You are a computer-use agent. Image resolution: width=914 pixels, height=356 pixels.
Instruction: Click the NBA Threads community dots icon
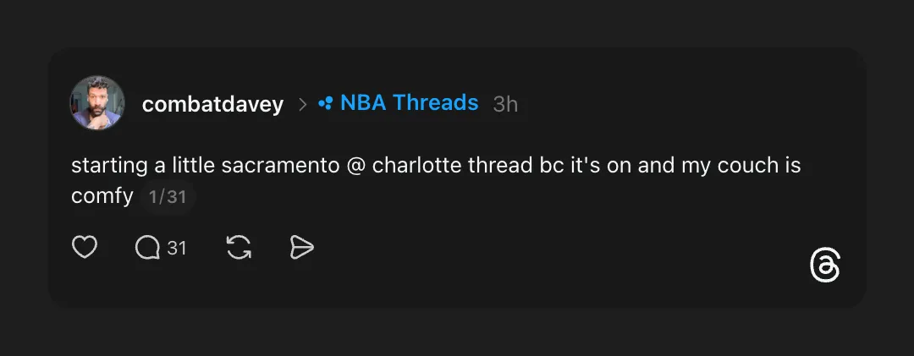click(325, 103)
